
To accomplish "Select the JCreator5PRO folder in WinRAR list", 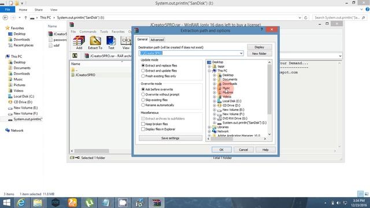I will pos(83,75).
